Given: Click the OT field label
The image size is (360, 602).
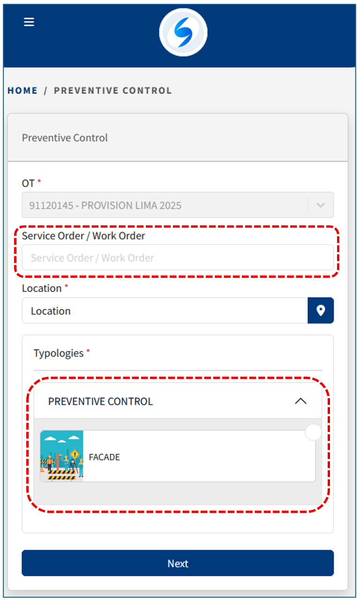Looking at the screenshot, I should [x=28, y=183].
